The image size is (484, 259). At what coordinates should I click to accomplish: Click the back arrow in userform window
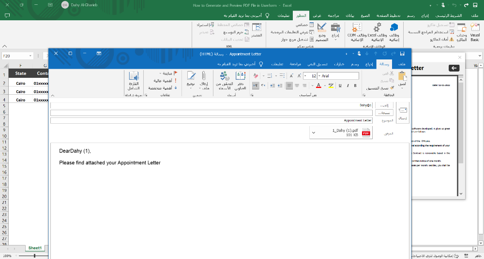tap(454, 68)
